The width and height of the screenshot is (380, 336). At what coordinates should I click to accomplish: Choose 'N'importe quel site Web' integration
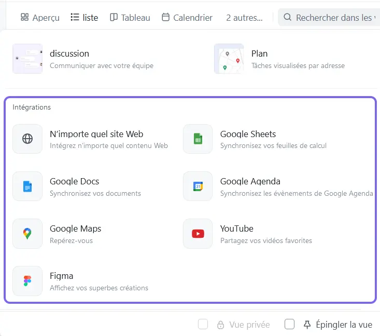(96, 134)
